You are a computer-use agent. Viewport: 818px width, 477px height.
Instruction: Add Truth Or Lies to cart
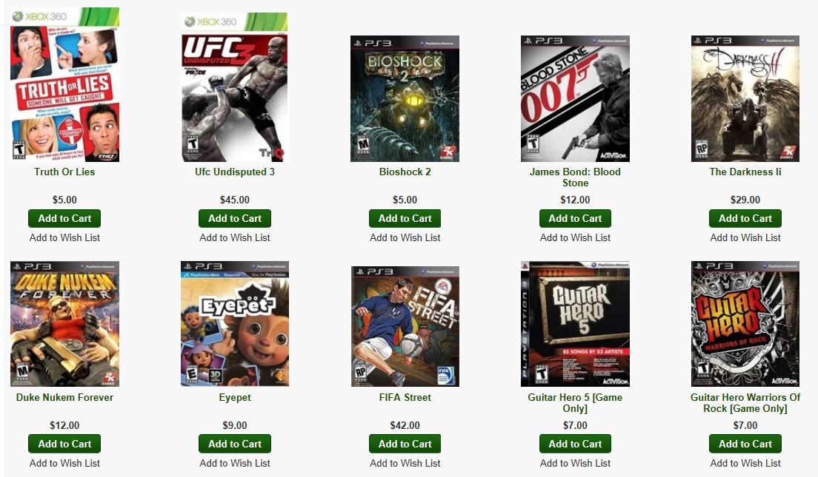point(64,219)
